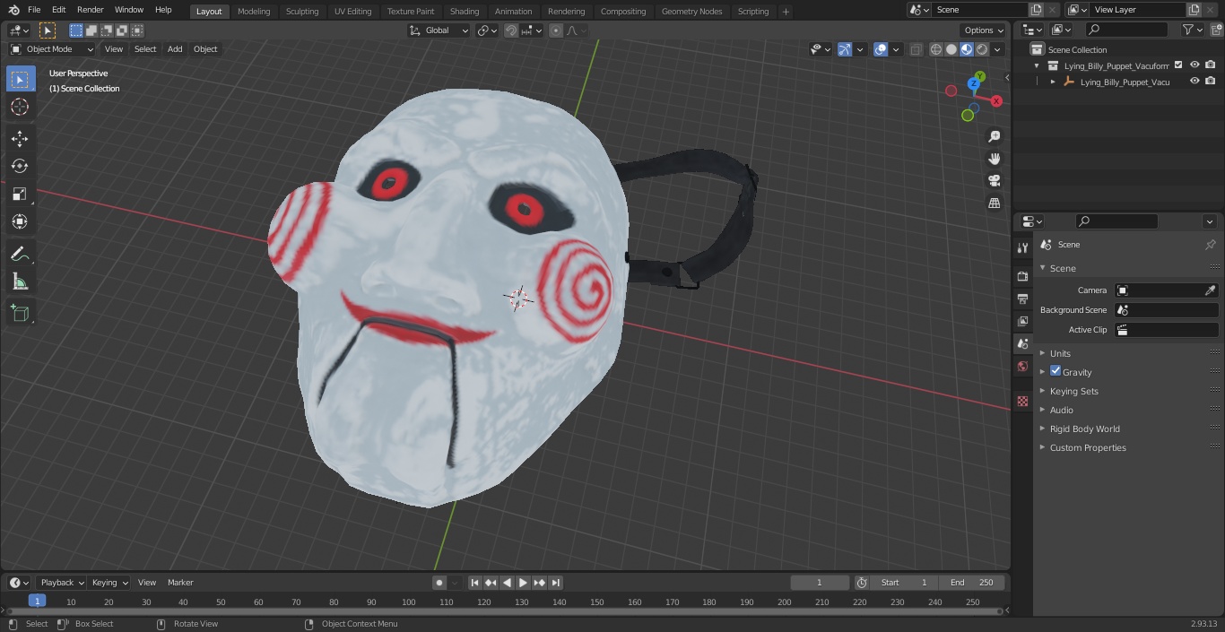The height and width of the screenshot is (632, 1225).
Task: Click the Camera eyedropper icon
Action: tap(1210, 290)
